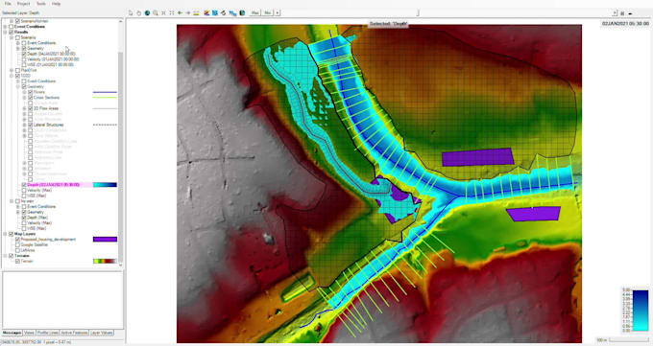The height and width of the screenshot is (346, 653).
Task: Toggle the Lateral Structures checkbox
Action: pyautogui.click(x=31, y=125)
